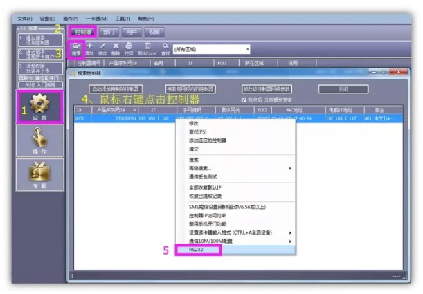The height and width of the screenshot is (294, 423).
Task: Click the 打印 (print) toolbar icon
Action: tap(129, 48)
